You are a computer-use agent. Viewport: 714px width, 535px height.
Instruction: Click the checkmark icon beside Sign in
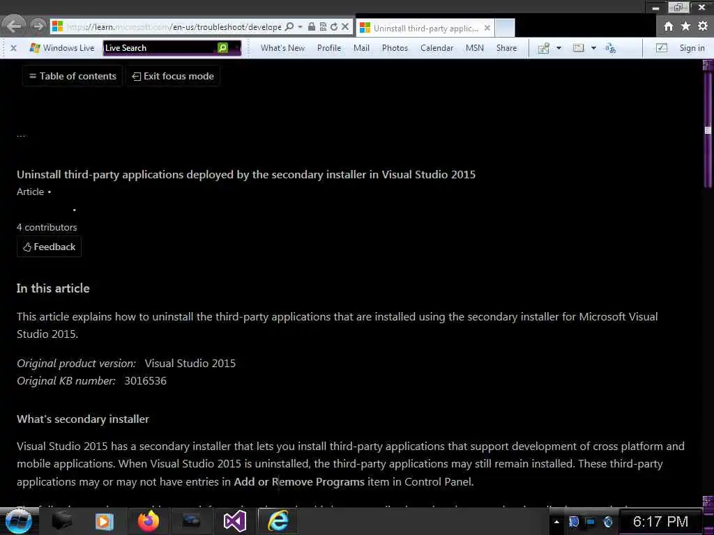click(x=661, y=48)
